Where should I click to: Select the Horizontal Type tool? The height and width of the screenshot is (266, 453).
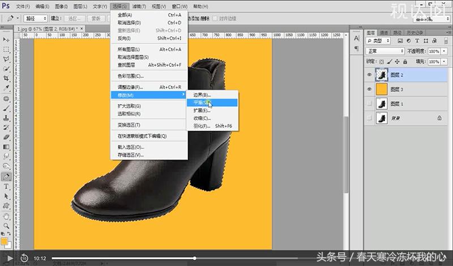click(6, 187)
